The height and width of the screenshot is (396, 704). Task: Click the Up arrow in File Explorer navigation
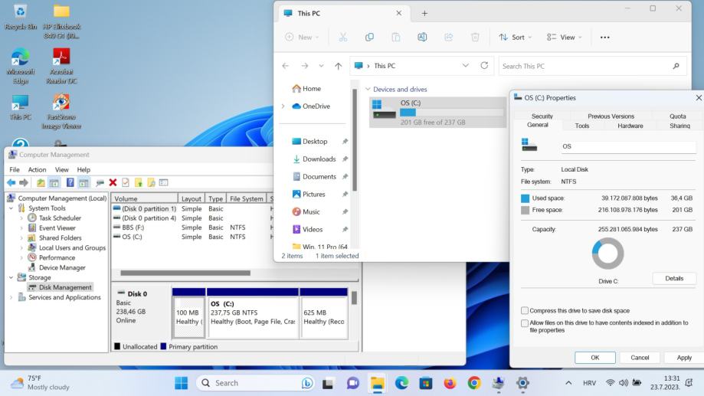[x=338, y=67]
